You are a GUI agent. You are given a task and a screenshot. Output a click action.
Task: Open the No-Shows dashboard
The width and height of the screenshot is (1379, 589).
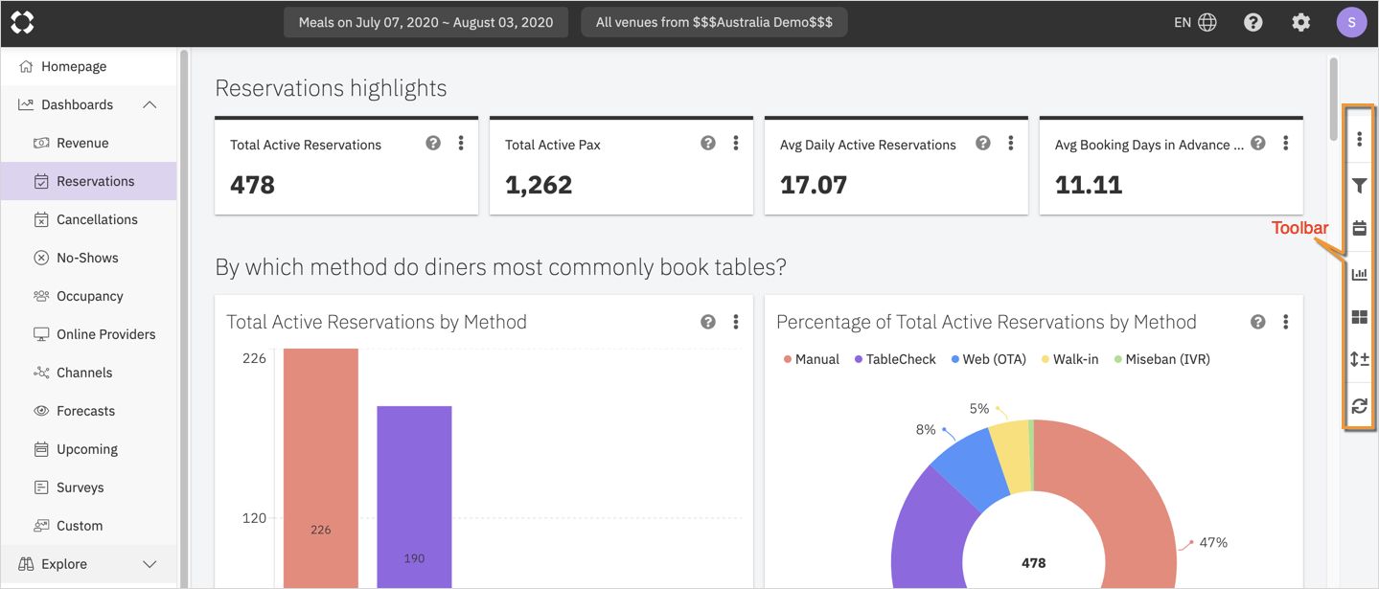coord(88,258)
